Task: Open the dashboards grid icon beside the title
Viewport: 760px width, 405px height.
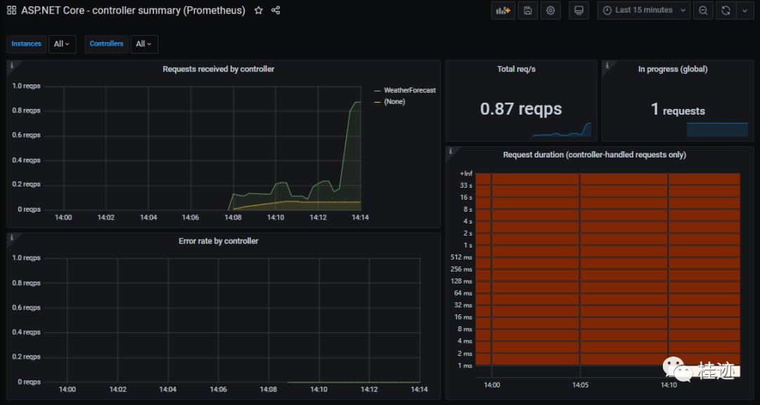Action: point(11,10)
